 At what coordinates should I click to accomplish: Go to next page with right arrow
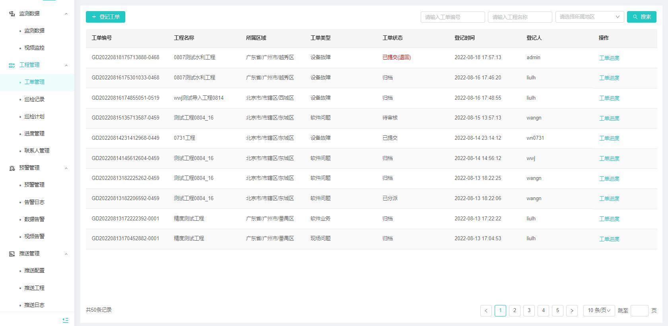click(x=572, y=311)
